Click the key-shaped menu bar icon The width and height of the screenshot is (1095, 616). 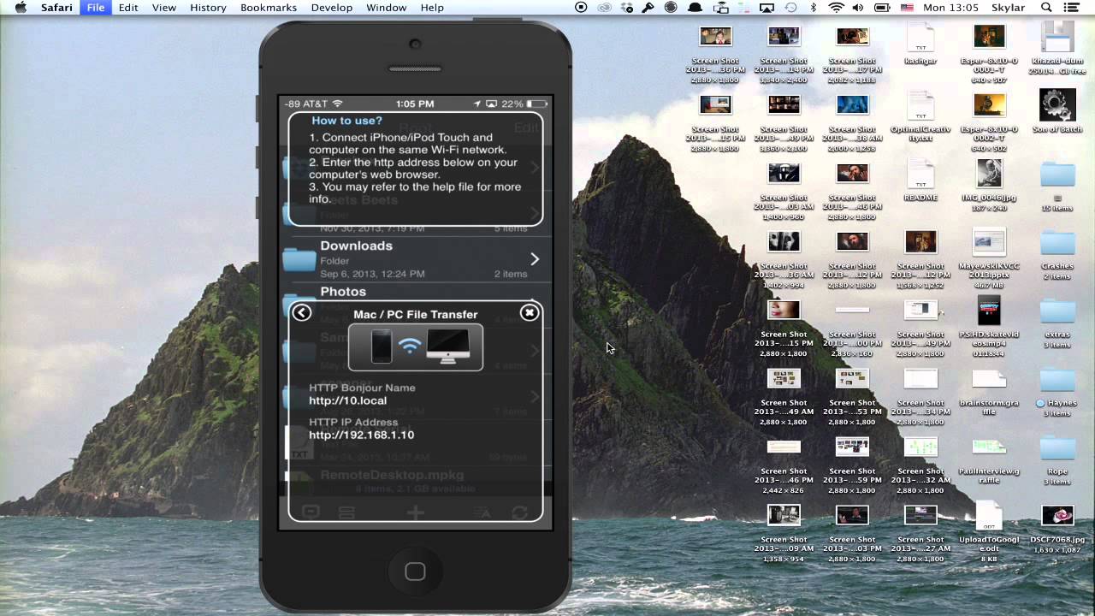648,8
